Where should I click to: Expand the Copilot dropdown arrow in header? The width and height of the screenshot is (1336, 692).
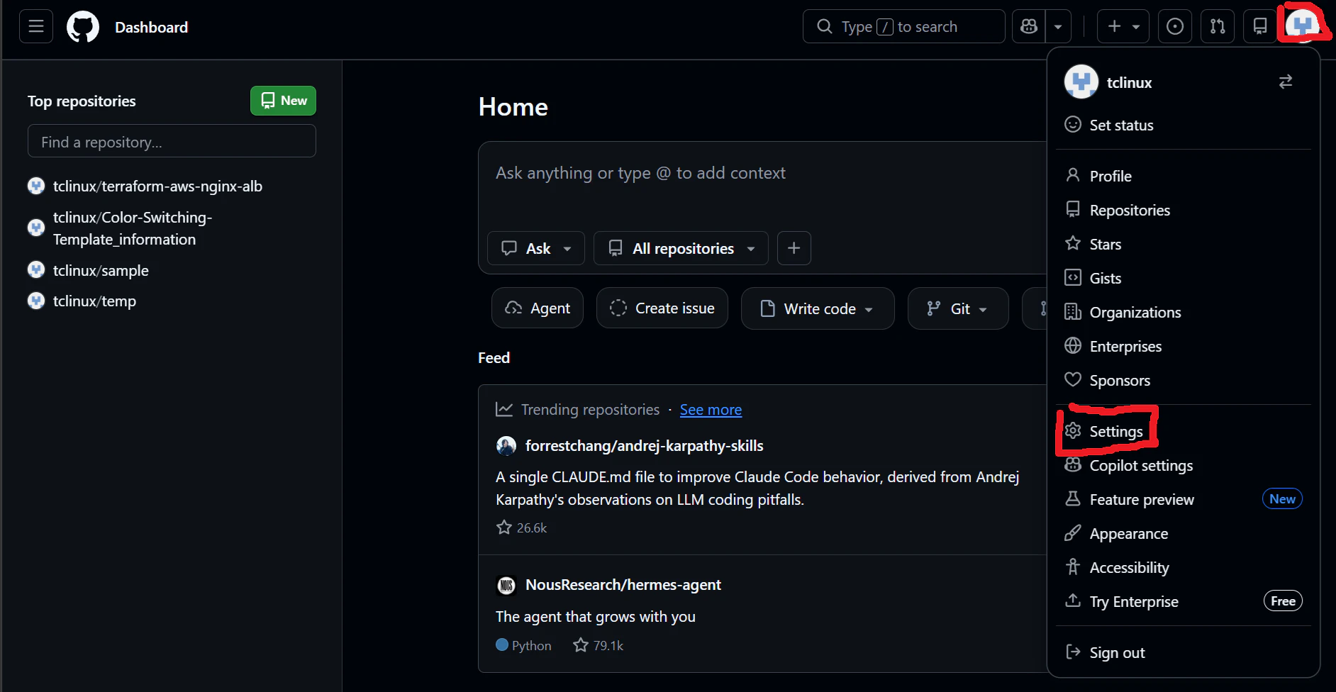(1058, 27)
